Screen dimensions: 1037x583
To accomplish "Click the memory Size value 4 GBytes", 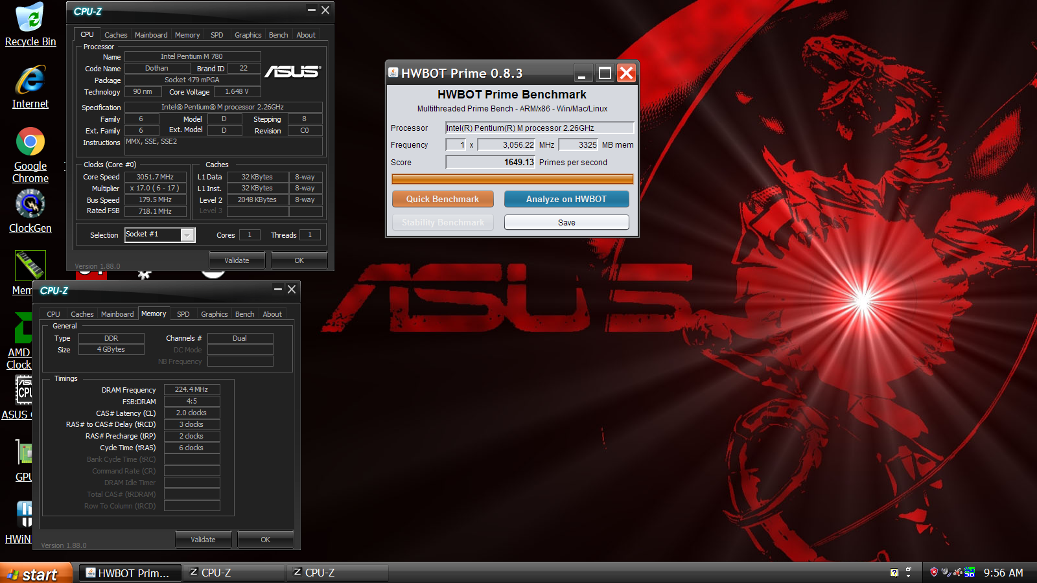I will tap(111, 350).
